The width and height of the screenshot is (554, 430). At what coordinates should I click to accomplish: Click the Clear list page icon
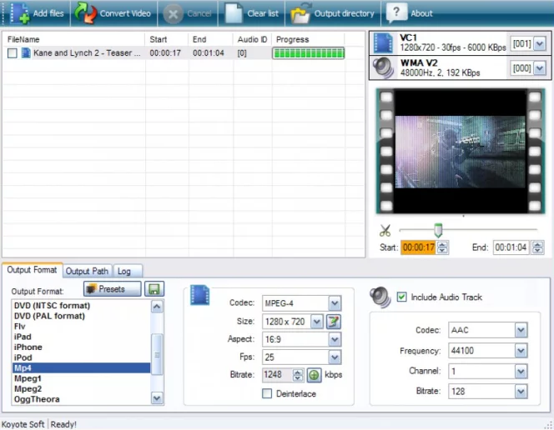[233, 13]
